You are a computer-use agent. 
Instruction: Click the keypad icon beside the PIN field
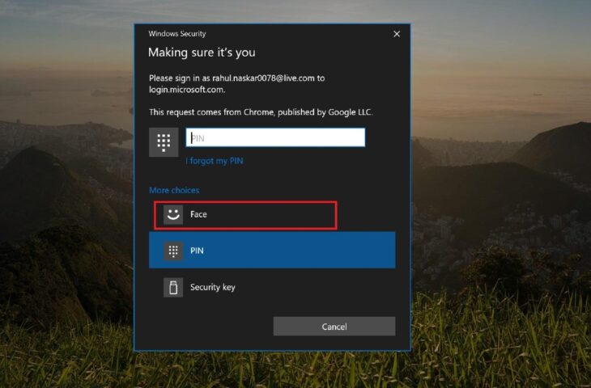164,142
